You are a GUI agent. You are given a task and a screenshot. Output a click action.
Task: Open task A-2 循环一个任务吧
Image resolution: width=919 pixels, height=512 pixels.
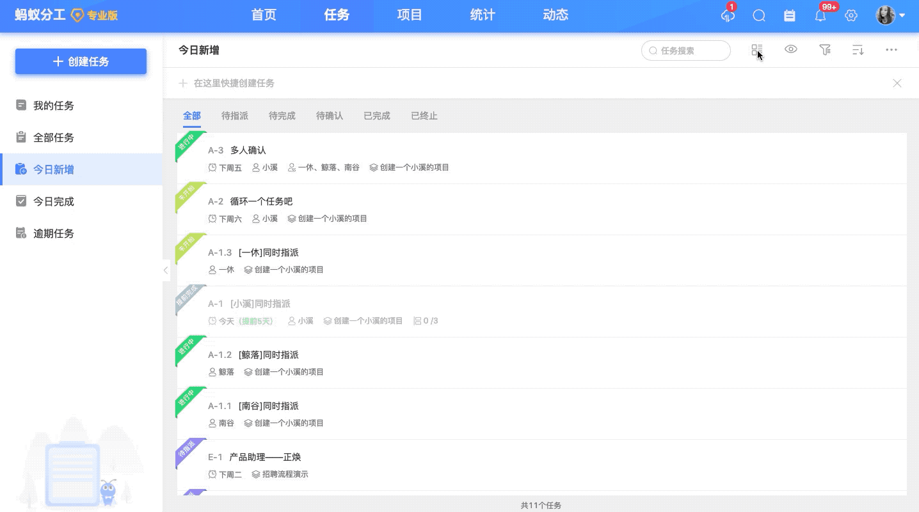pos(541,210)
